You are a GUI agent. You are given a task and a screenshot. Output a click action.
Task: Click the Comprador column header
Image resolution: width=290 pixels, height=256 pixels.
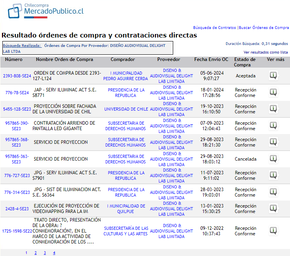(123, 59)
